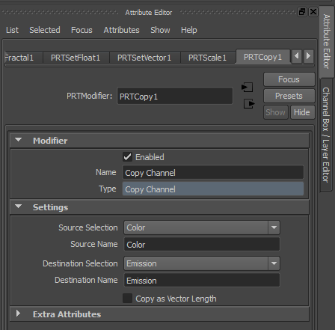The width and height of the screenshot is (335, 330).
Task: Enable Copy as Vector Length
Action: coord(127,299)
